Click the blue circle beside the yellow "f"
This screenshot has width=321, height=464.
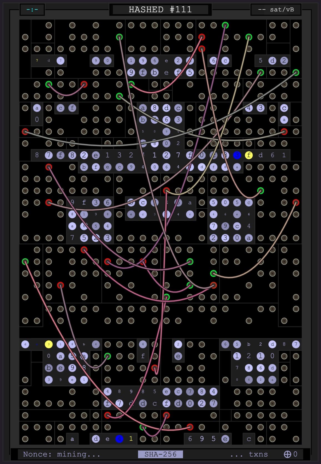coord(237,155)
